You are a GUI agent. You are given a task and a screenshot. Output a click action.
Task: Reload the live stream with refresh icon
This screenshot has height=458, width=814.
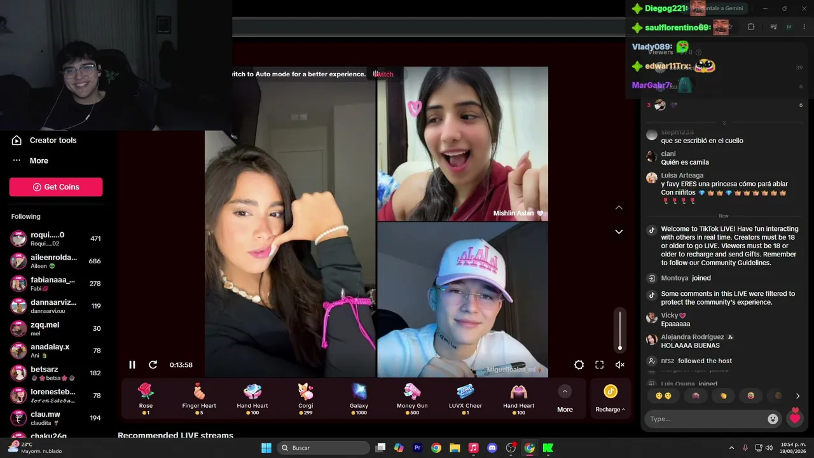click(153, 364)
